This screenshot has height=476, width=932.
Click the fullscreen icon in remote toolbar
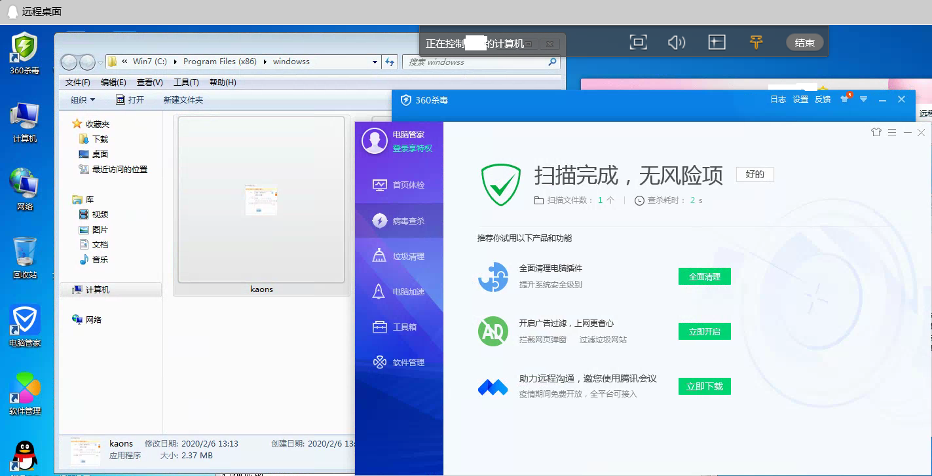click(638, 43)
